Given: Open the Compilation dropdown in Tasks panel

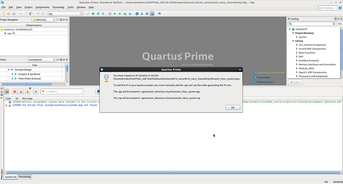Looking at the screenshot, I should [42, 60].
